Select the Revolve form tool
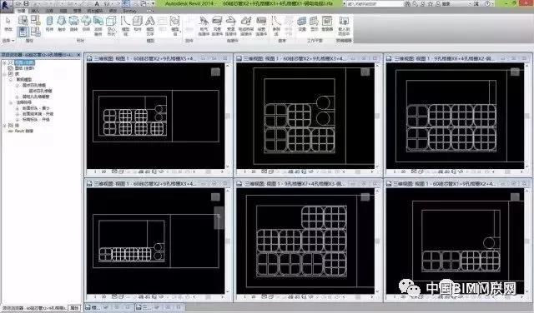534x313 pixels. pos(74,24)
